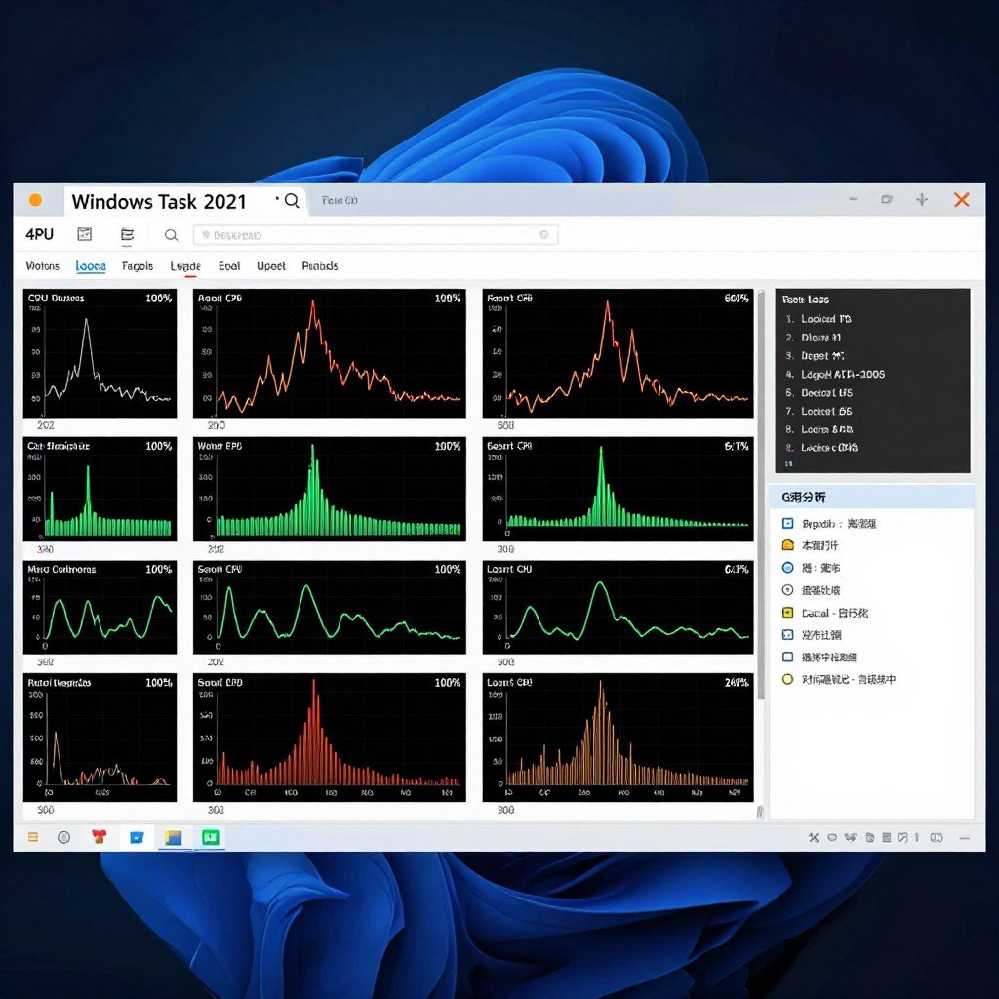The image size is (999, 999).
Task: Open the green bar graph labeled Wohrt
Action: click(x=330, y=490)
